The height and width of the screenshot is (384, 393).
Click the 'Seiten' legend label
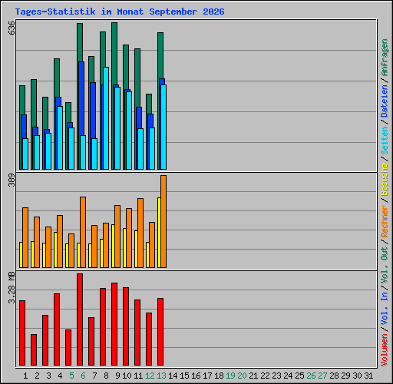click(385, 141)
